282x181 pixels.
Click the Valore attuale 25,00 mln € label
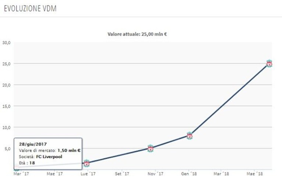pos(137,34)
